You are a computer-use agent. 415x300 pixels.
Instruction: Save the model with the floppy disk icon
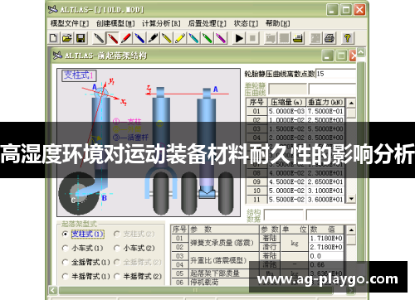pos(81,38)
